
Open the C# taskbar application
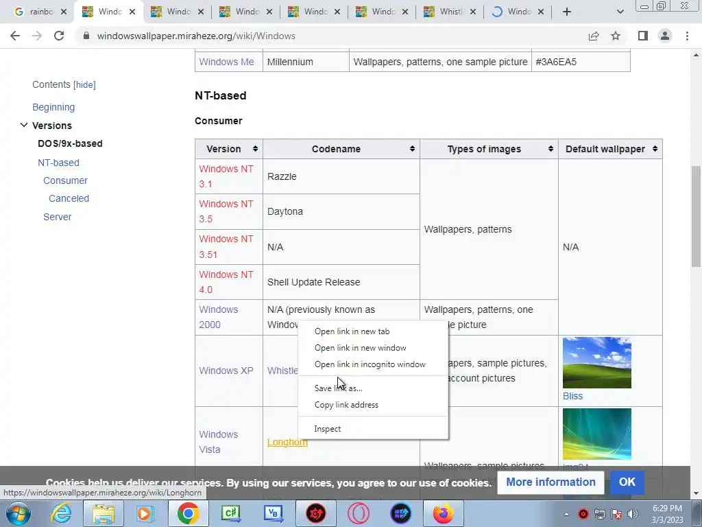pyautogui.click(x=231, y=513)
